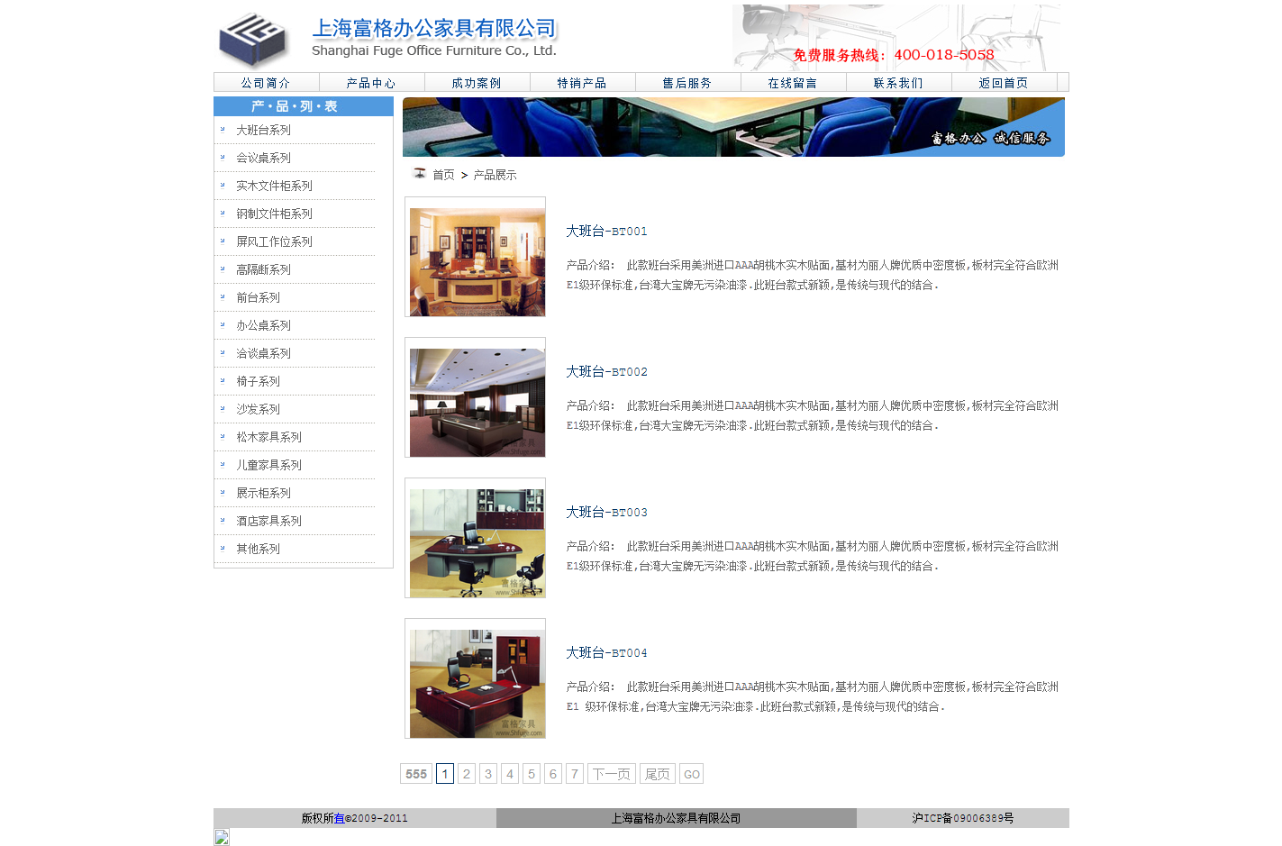Screen dimensions: 1282x846
Task: Open the 沙发系列 category
Action: pyautogui.click(x=258, y=409)
